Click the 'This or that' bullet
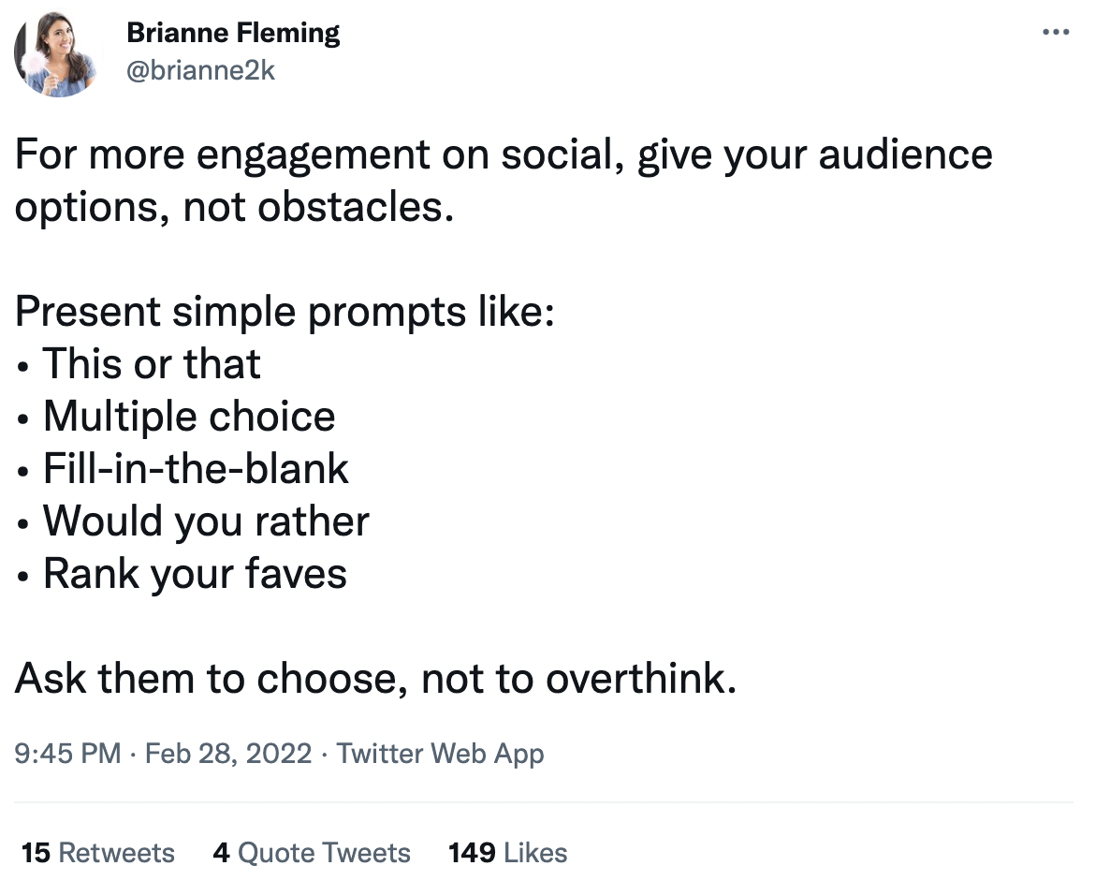 (152, 364)
